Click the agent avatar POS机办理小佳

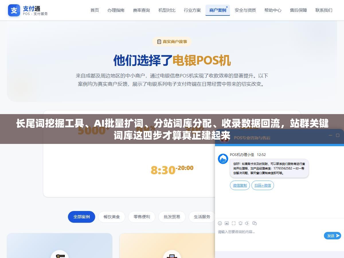tap(223, 159)
